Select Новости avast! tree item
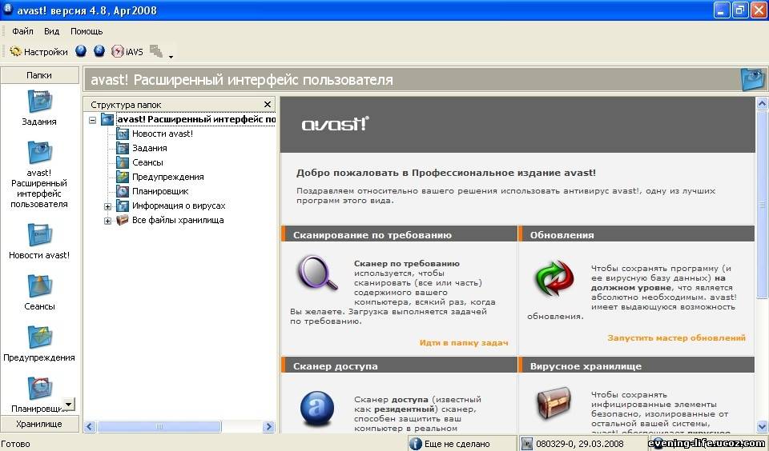Screen dimensions: 769x451 (163, 134)
